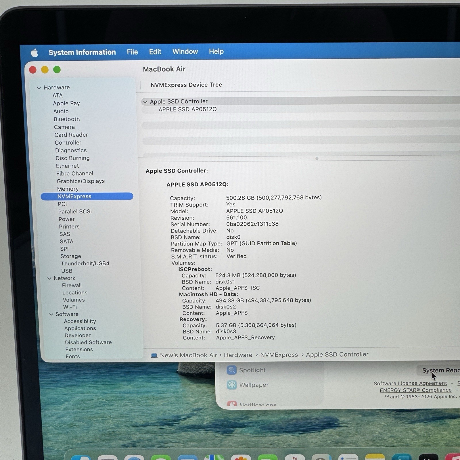
Task: Click the System Information menu
Action: [x=82, y=52]
